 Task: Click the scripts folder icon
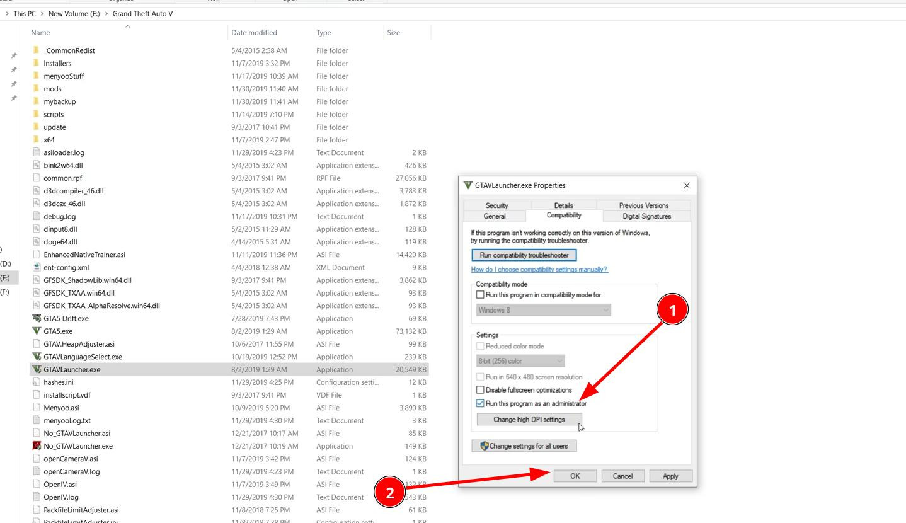pyautogui.click(x=36, y=114)
